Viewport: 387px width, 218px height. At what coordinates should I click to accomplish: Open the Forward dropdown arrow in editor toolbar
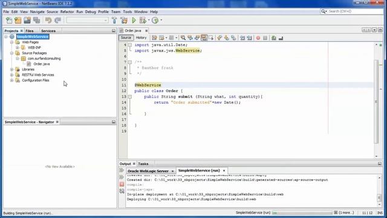(x=177, y=38)
